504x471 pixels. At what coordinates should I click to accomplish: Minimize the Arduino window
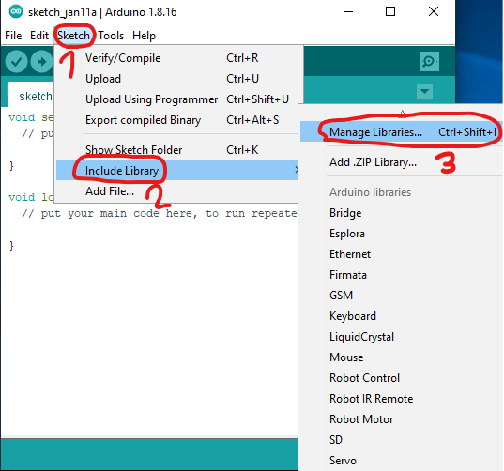tap(348, 12)
